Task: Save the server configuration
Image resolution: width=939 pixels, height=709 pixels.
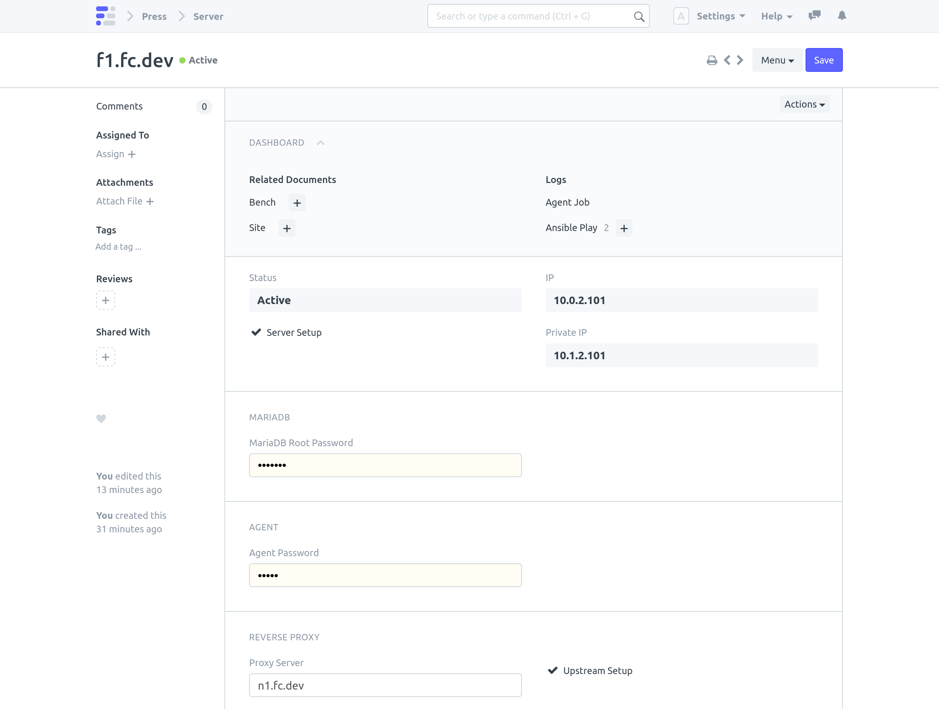Action: tap(823, 60)
